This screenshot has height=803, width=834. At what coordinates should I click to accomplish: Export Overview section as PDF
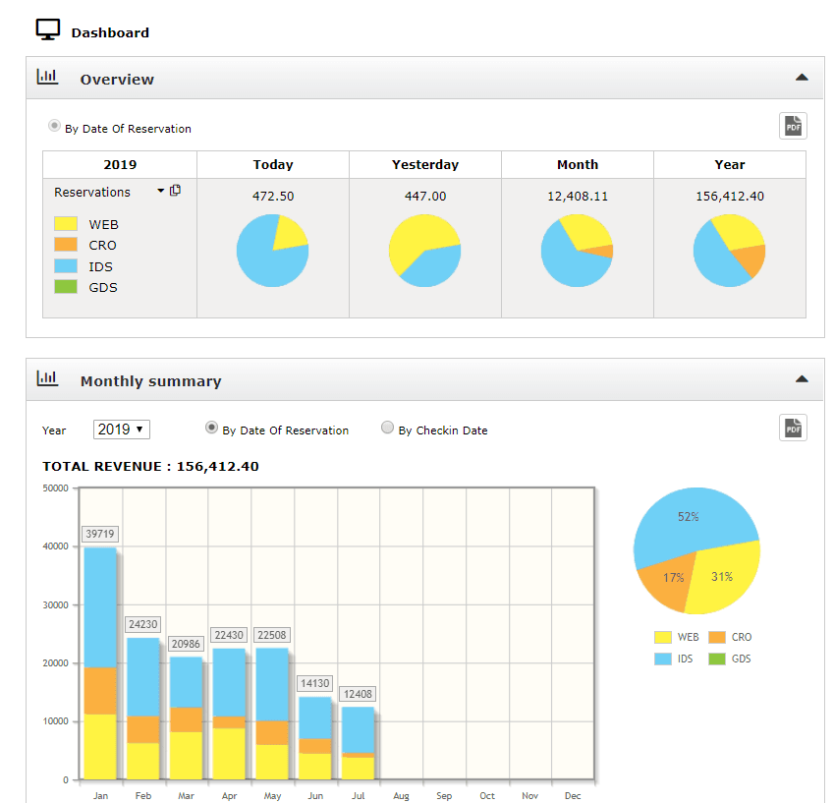coord(792,126)
